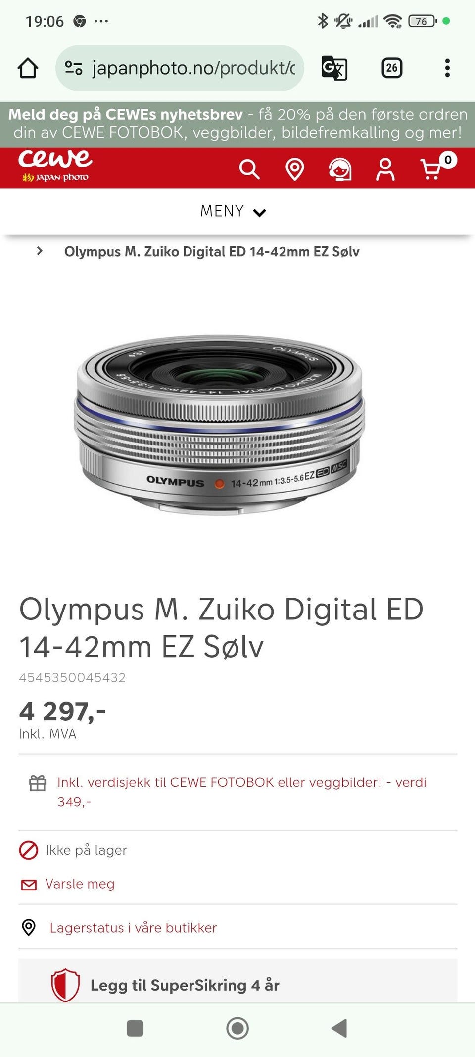This screenshot has height=1057, width=475.
Task: Click the Varsle meg link
Action: coord(80,884)
